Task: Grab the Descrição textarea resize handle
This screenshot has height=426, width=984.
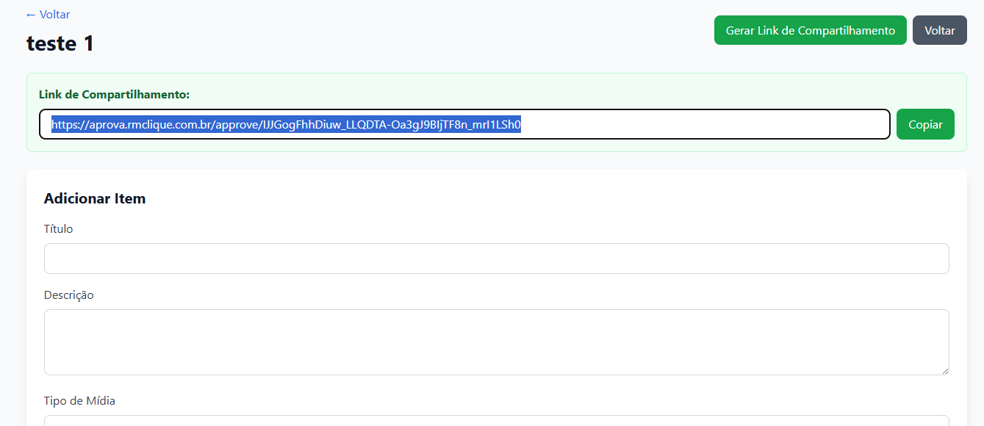Action: pos(944,370)
